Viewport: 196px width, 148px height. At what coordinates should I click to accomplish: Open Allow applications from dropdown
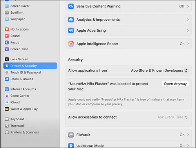(160, 70)
